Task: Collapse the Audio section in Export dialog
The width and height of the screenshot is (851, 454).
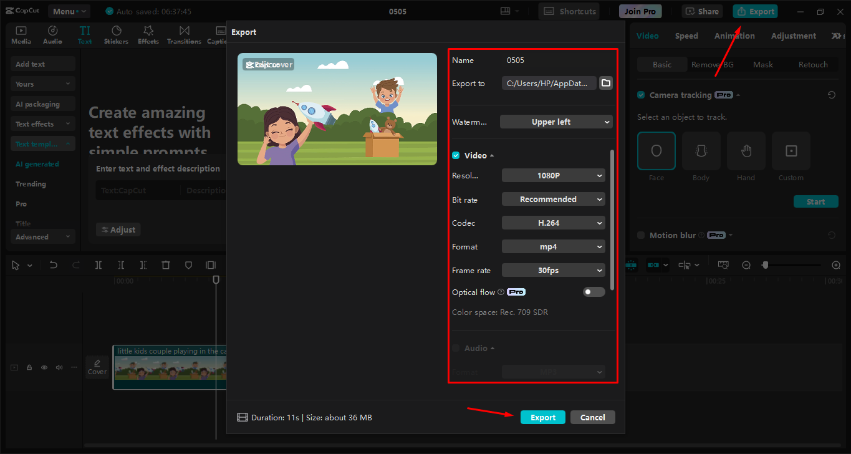Action: point(492,348)
